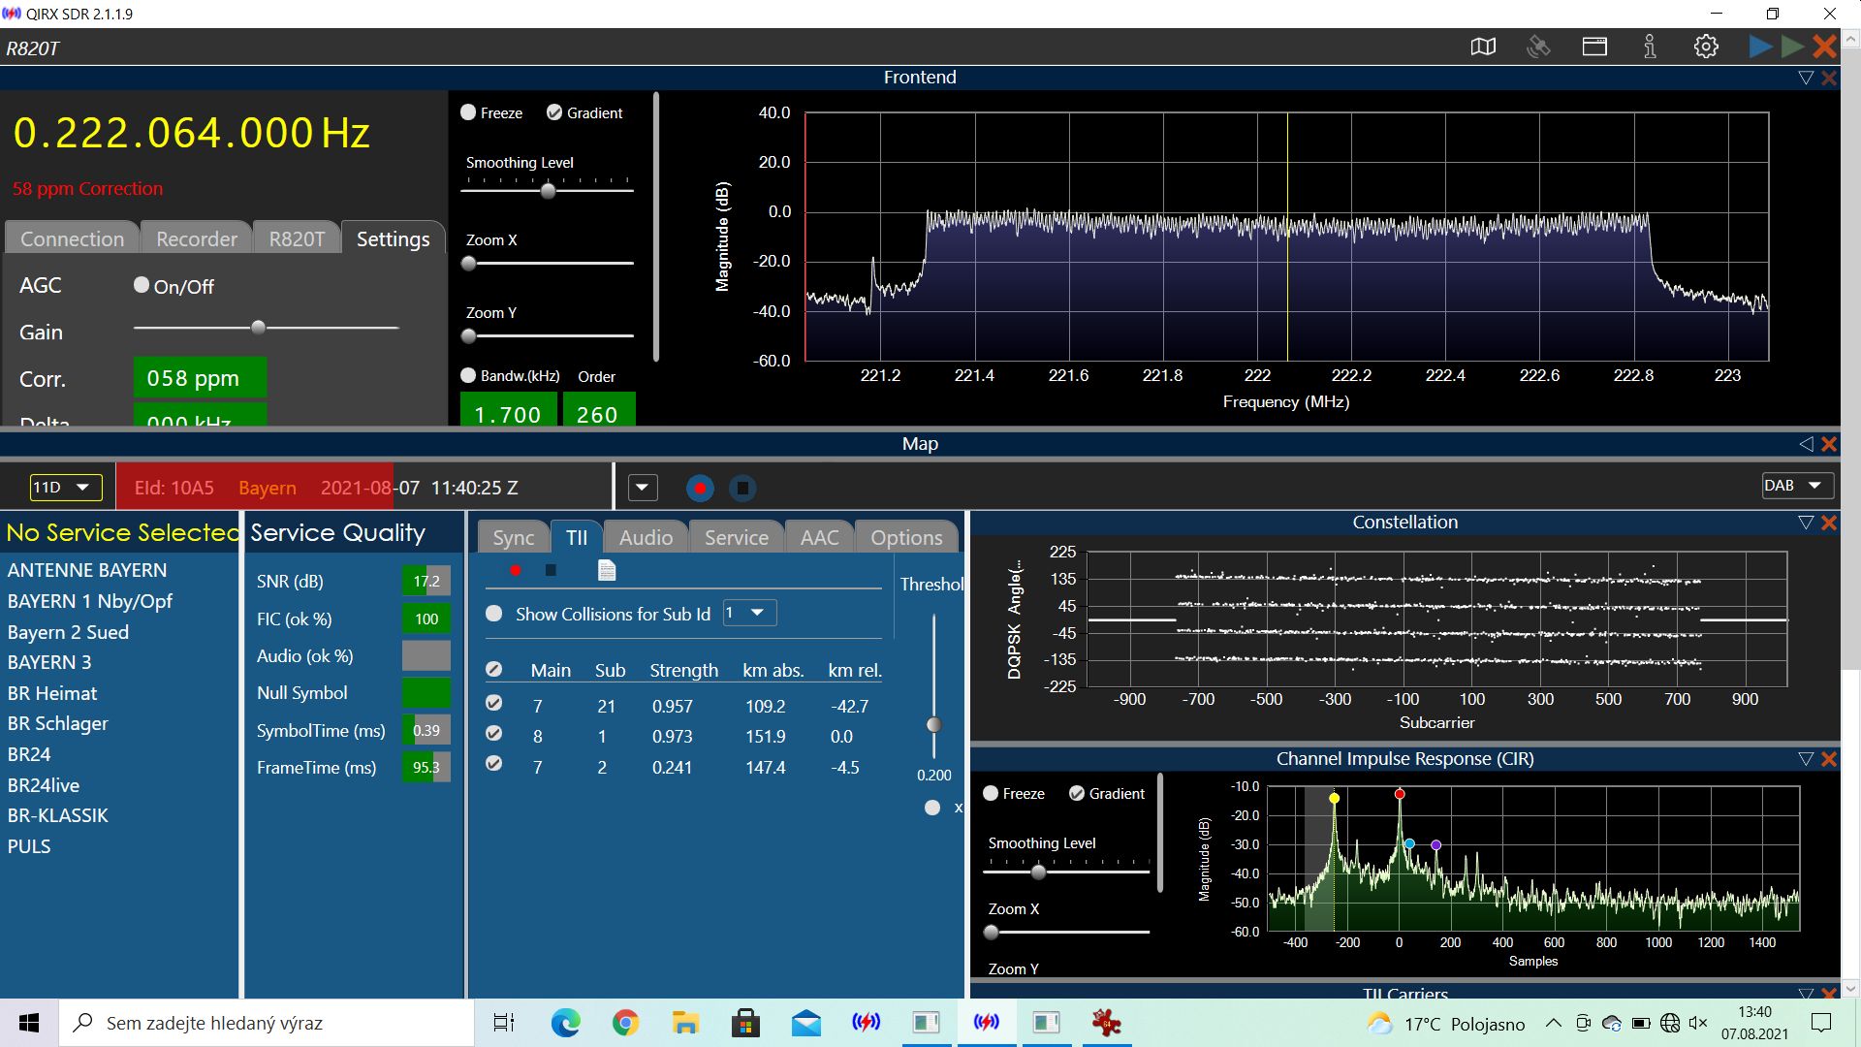Collapse the Map panel triangle

[x=1806, y=444]
